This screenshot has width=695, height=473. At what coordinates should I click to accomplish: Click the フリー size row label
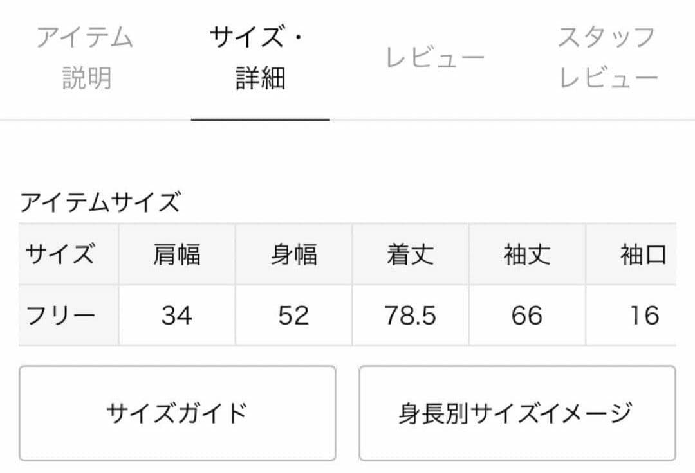tap(60, 316)
